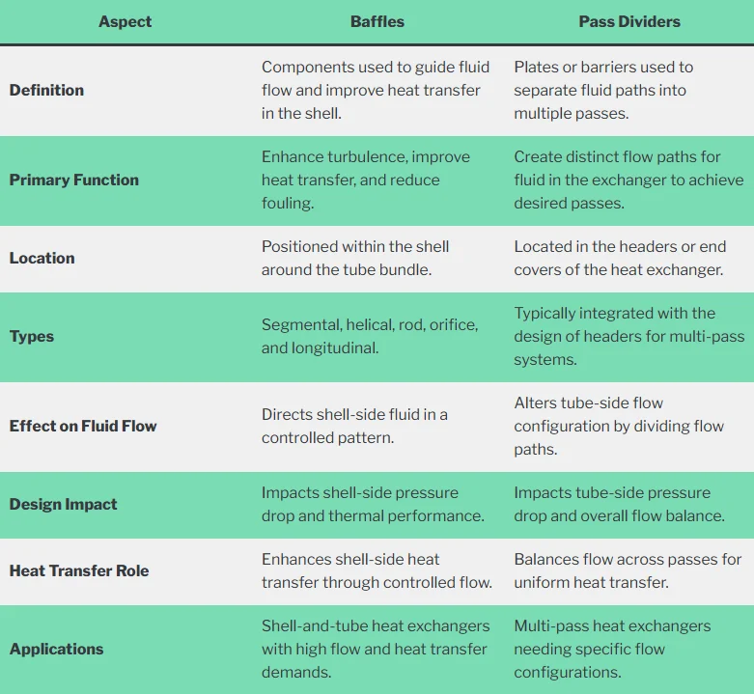Viewport: 754px width, 694px height.
Task: Click the 'Segmental, helical, rod, orifice' cell
Action: click(x=370, y=337)
